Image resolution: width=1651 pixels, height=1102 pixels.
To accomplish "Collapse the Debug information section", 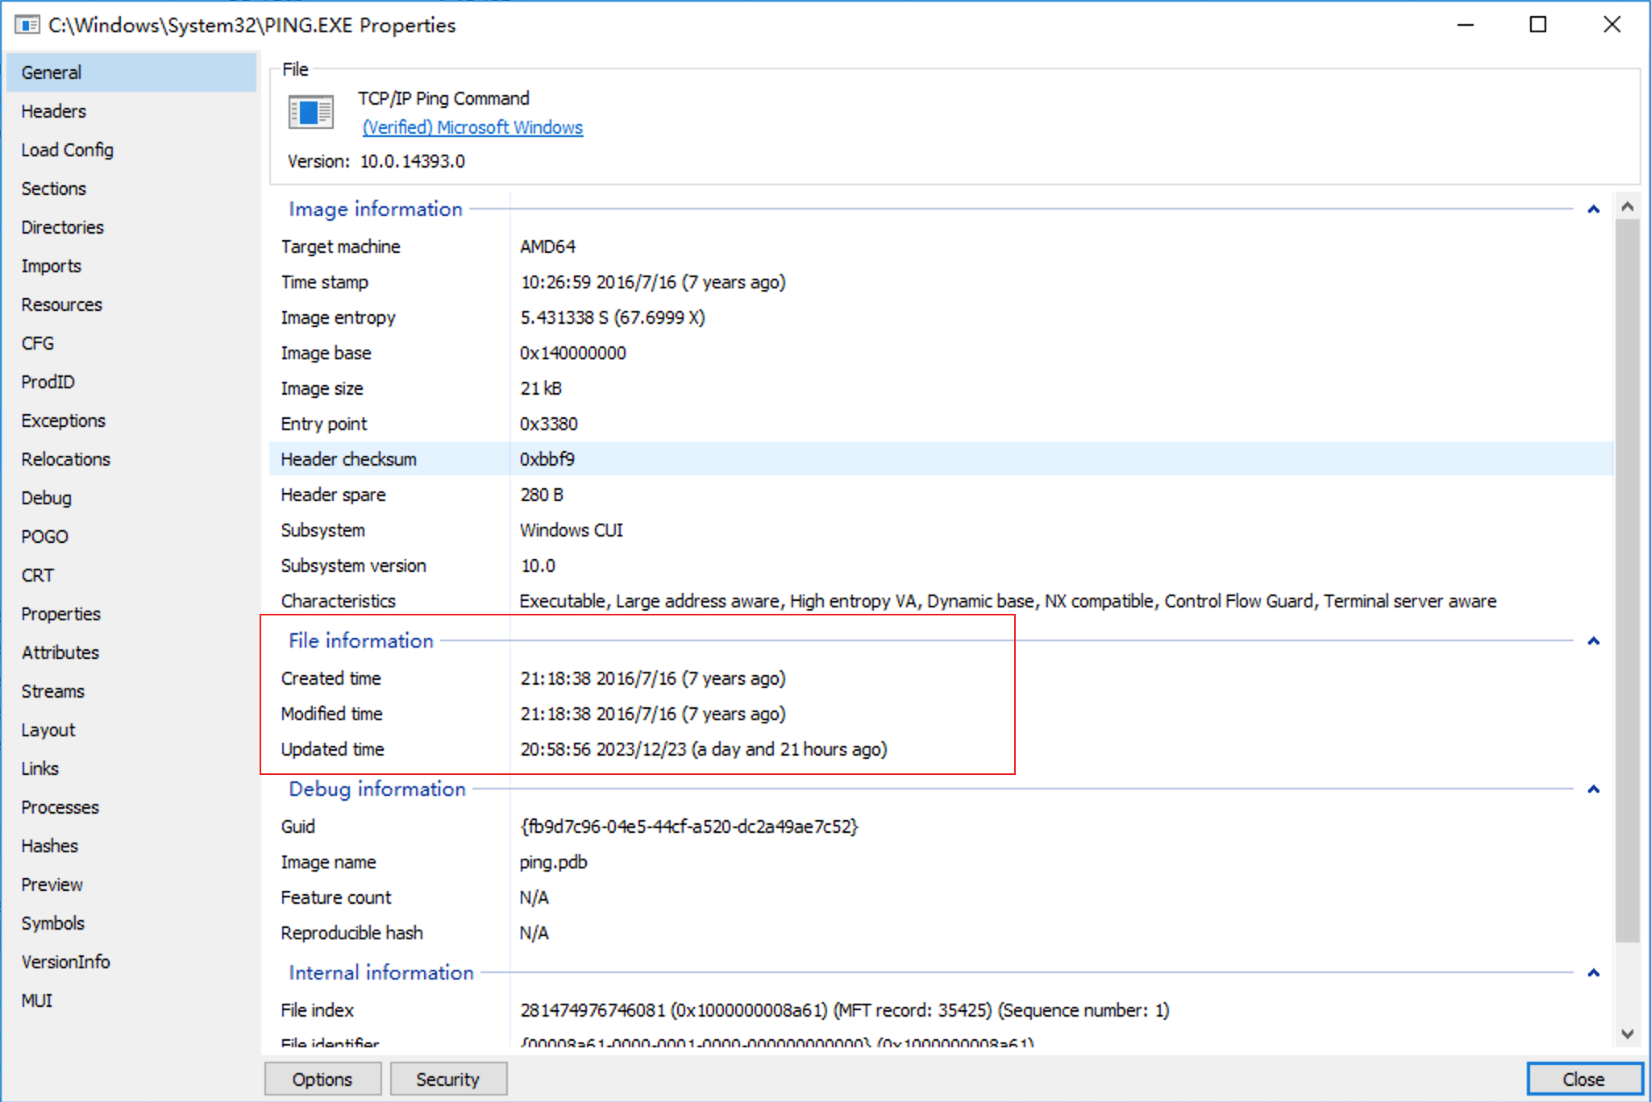I will pos(1593,789).
